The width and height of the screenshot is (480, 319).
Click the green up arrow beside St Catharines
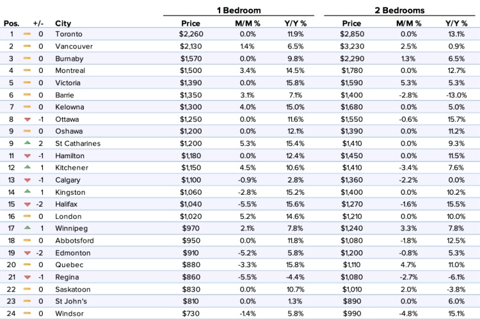coord(28,143)
